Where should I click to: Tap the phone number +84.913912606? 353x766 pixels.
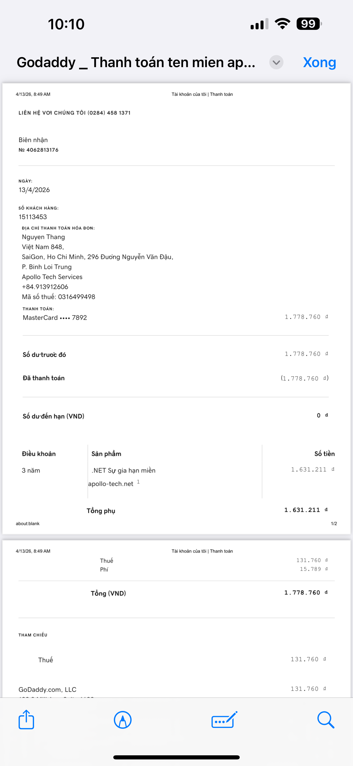coord(45,287)
